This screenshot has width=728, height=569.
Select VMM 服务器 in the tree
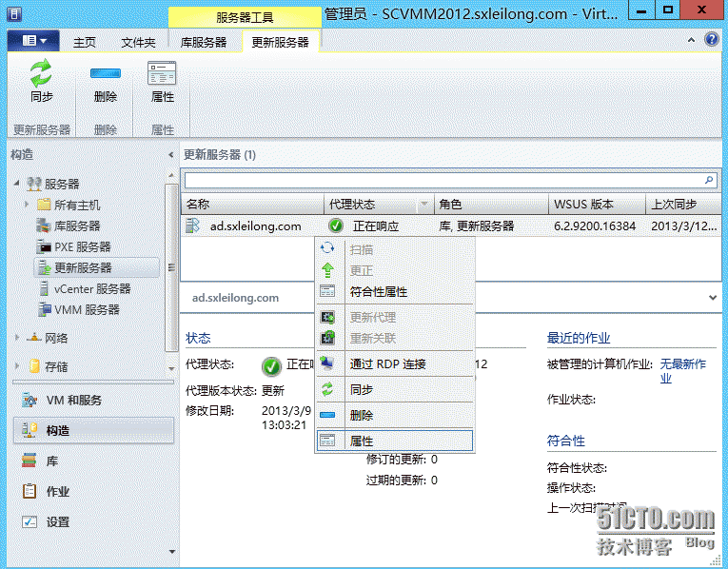79,309
